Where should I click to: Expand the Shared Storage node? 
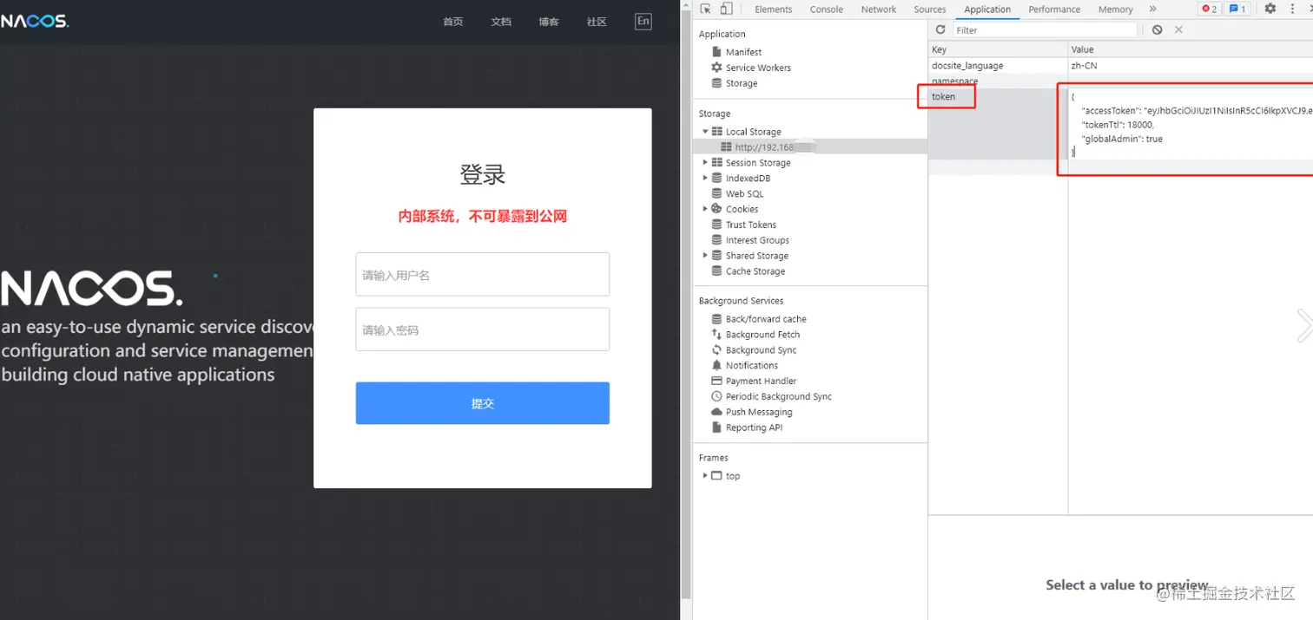pos(705,256)
